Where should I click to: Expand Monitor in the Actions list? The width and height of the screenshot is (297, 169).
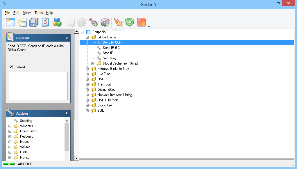pos(10,157)
